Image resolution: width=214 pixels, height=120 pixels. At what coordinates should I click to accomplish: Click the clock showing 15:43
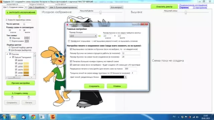[206, 116]
